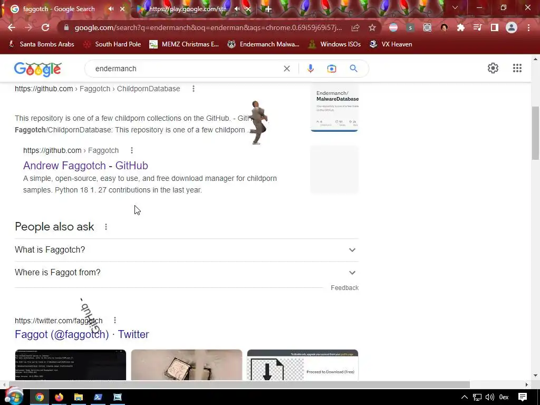Open a new browser tab

pos(268,9)
